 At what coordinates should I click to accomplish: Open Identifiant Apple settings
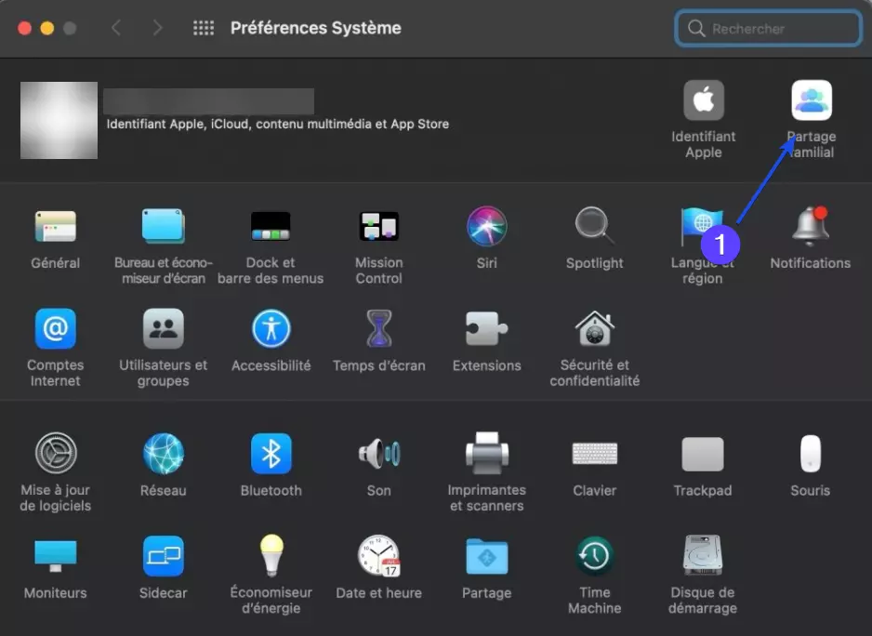coord(703,100)
